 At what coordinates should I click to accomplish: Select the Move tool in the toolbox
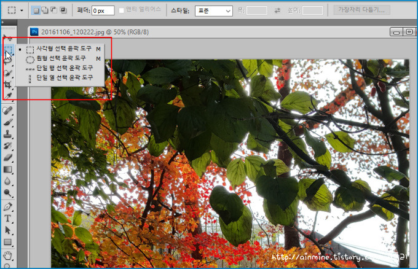pos(7,38)
